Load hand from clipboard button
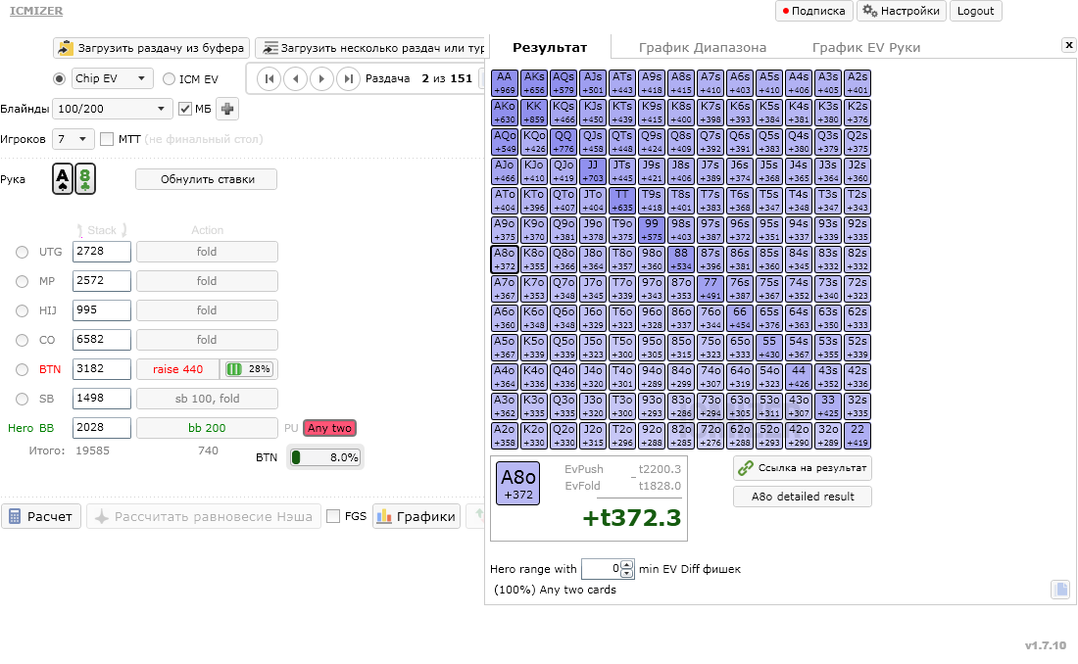Image resolution: width=1078 pixels, height=664 pixels. (151, 48)
